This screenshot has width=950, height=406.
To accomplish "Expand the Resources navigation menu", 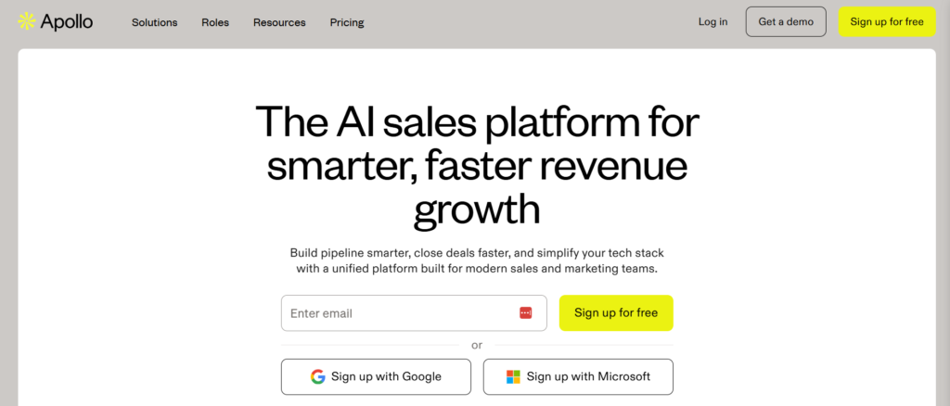I will [x=279, y=22].
